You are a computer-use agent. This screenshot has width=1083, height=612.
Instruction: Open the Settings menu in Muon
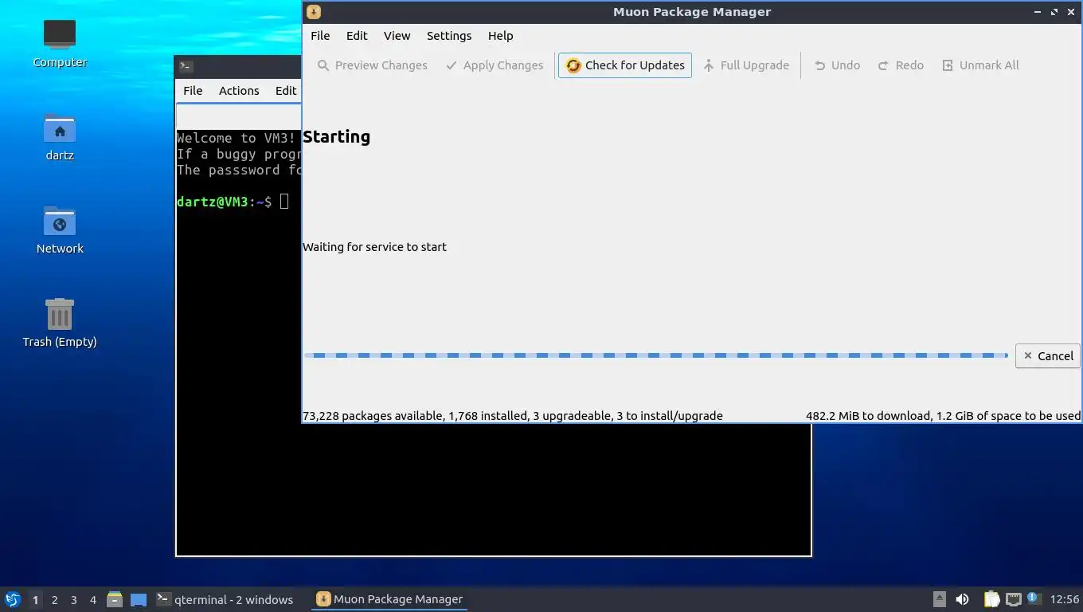click(x=449, y=36)
